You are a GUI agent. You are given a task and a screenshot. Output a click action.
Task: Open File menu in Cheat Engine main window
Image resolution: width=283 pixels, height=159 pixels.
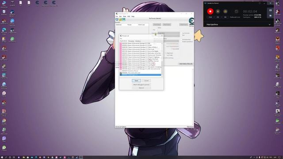point(117,16)
